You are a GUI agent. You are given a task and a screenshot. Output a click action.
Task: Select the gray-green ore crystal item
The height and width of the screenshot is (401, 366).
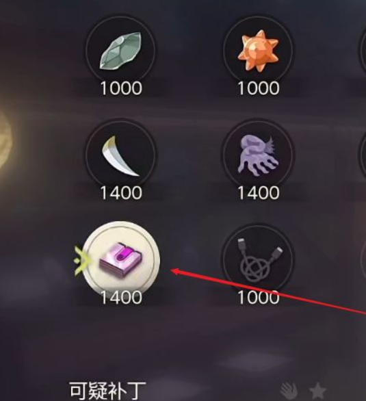pos(120,51)
